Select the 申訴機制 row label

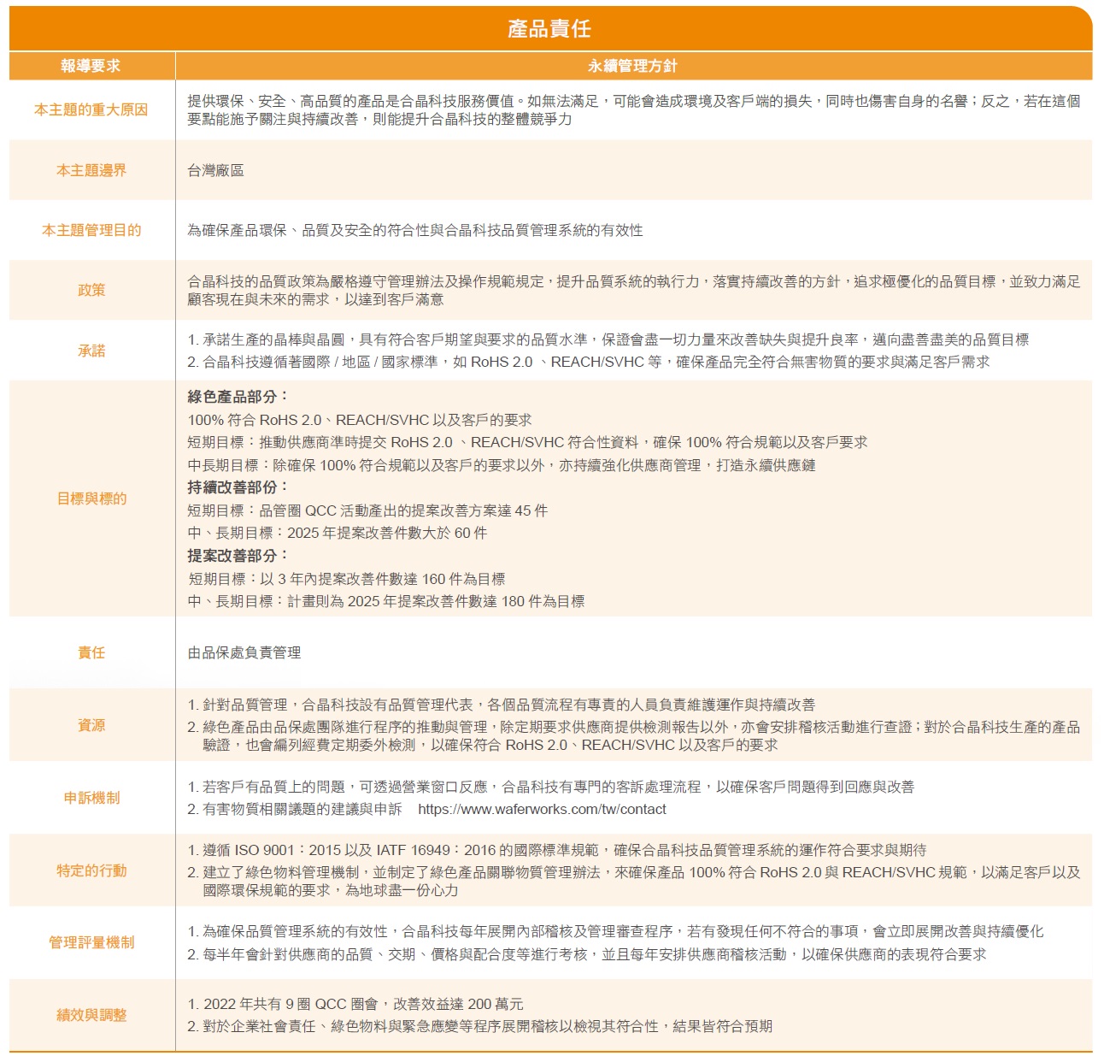[91, 798]
